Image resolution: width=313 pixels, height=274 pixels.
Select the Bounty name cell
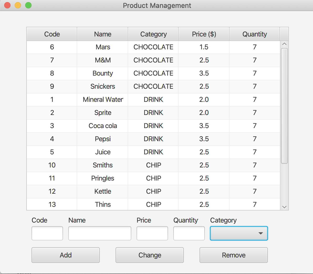click(103, 73)
